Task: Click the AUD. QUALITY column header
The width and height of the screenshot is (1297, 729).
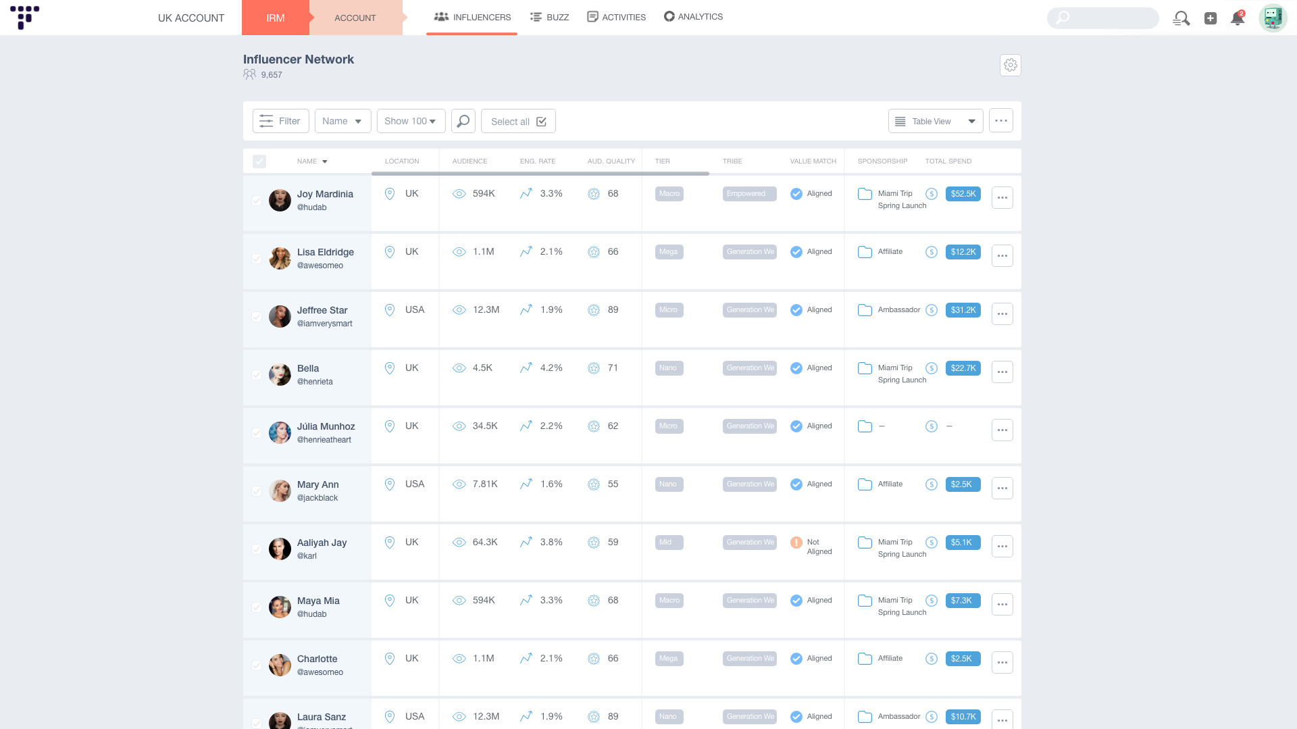Action: point(611,161)
